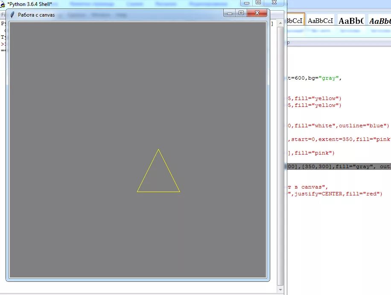Image resolution: width=391 pixels, height=295 pixels.
Task: Close the 'Работа с canvas' window
Action: click(x=257, y=13)
